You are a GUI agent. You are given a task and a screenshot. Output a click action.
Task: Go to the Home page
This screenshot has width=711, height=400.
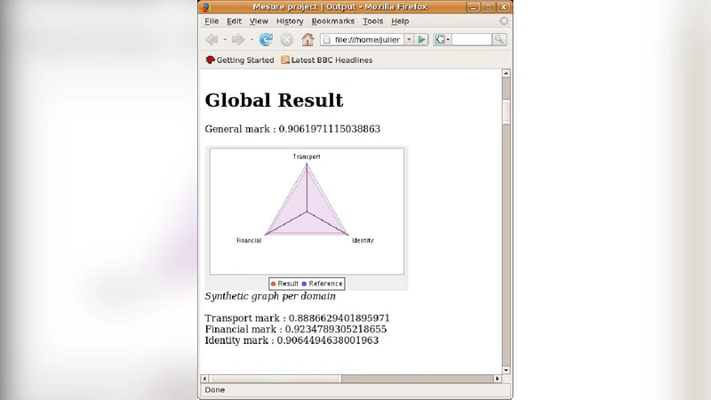[308, 40]
